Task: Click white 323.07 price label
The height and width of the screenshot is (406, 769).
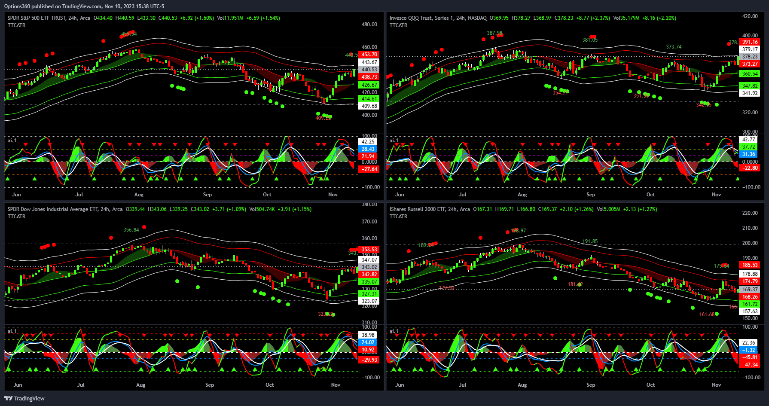Action: [x=369, y=301]
